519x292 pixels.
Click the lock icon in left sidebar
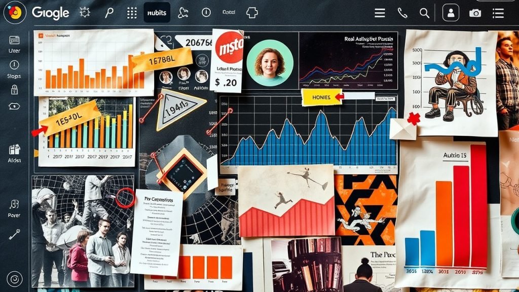click(x=14, y=90)
